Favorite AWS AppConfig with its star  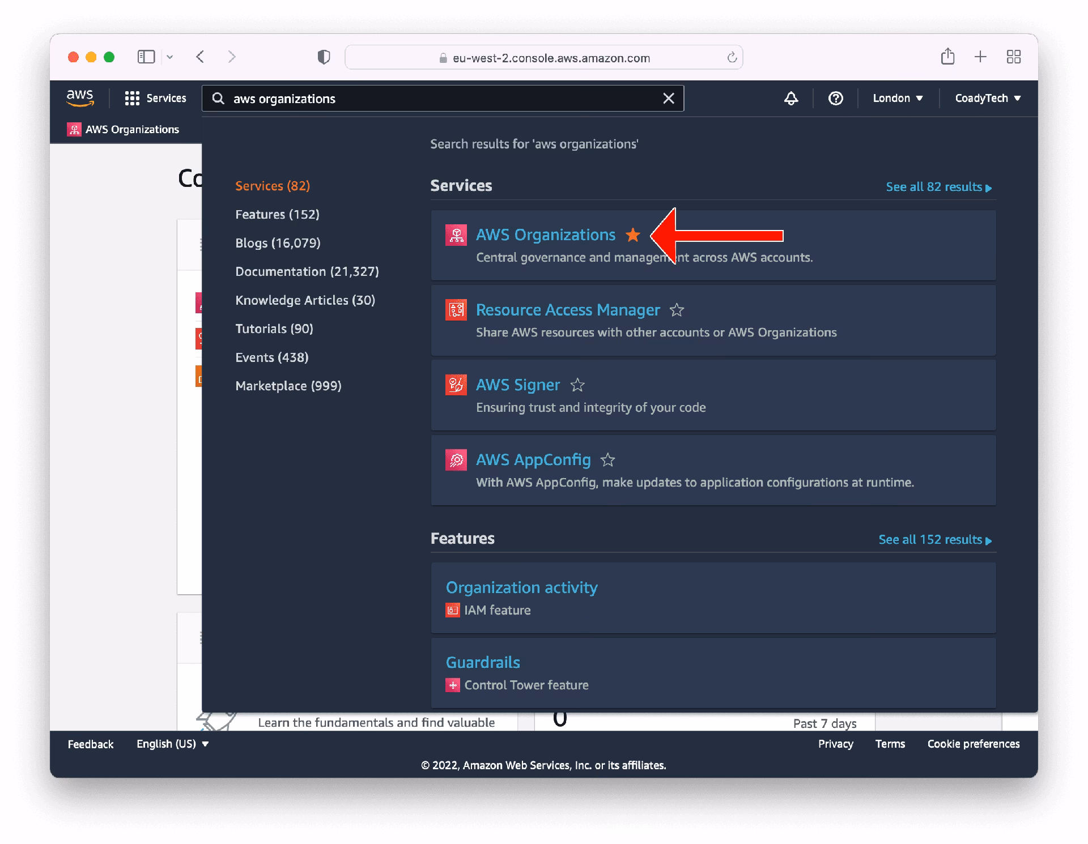click(607, 460)
